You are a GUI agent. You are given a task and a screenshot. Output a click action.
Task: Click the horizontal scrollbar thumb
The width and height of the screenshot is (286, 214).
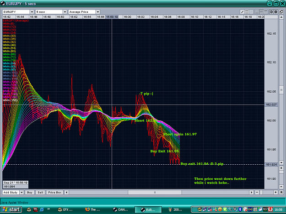[x=155, y=193]
